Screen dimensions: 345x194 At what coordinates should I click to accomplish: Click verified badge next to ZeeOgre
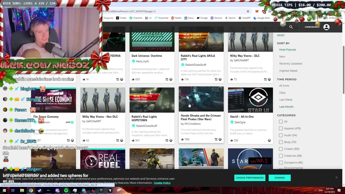[232, 122]
